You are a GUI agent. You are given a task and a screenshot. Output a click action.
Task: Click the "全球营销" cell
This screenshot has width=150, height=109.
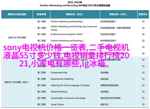(104, 92)
